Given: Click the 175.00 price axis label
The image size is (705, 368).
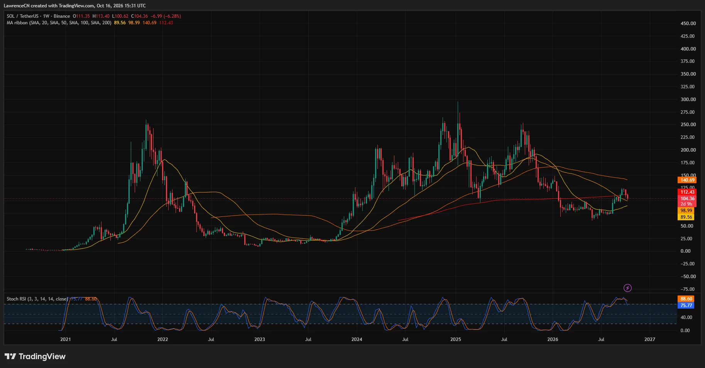Looking at the screenshot, I should tap(688, 163).
